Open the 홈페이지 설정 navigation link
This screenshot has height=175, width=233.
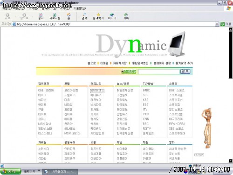point(162,63)
